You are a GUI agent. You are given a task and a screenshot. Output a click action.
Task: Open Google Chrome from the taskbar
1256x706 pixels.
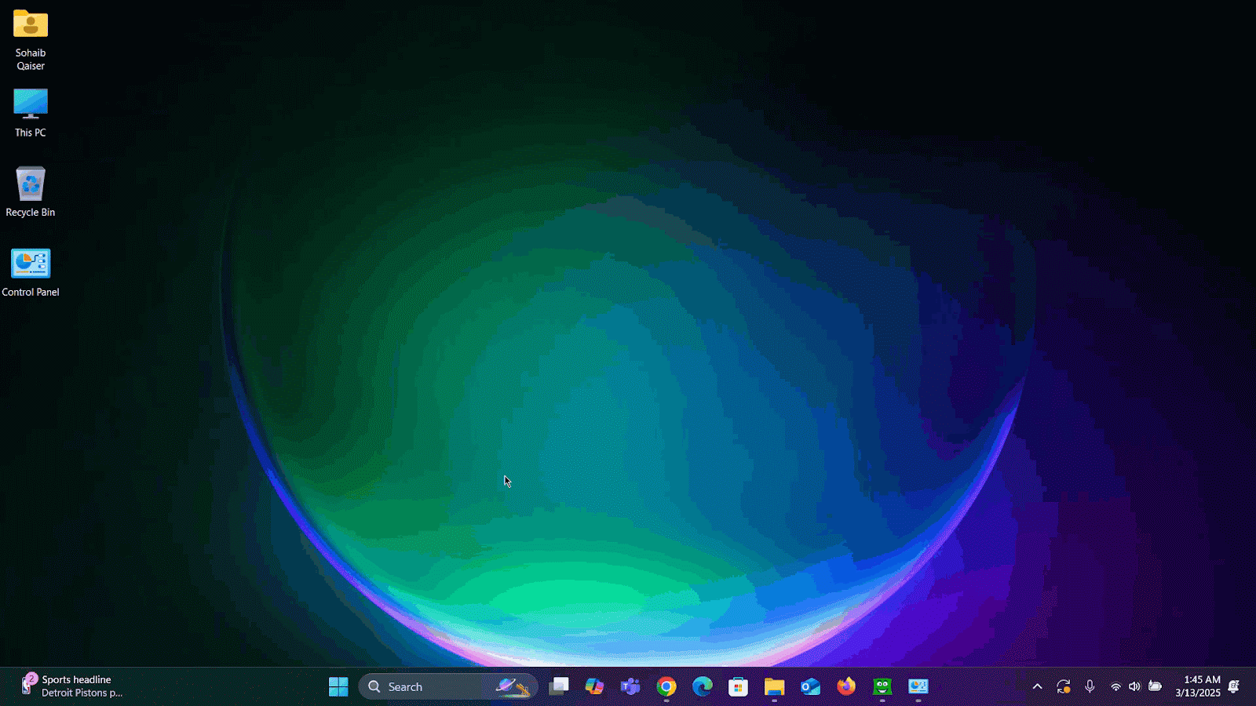pyautogui.click(x=666, y=686)
